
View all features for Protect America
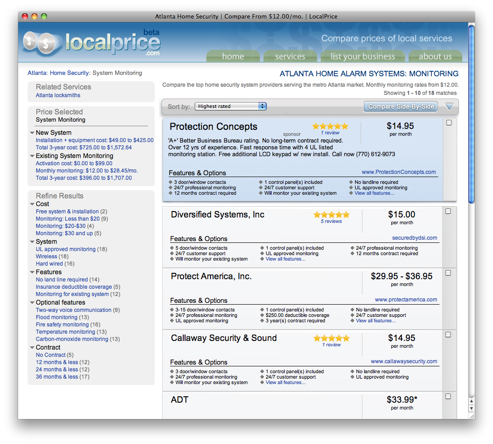pos(376,321)
